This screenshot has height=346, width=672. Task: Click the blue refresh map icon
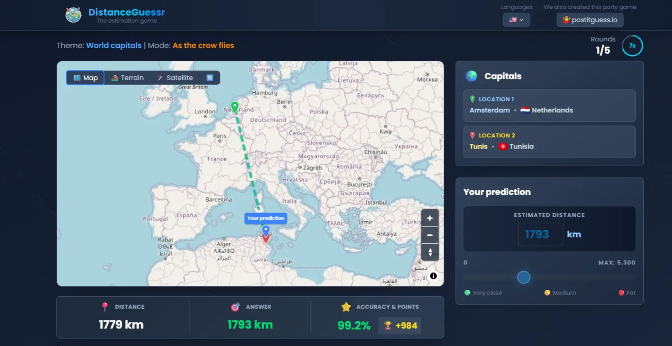pyautogui.click(x=210, y=78)
